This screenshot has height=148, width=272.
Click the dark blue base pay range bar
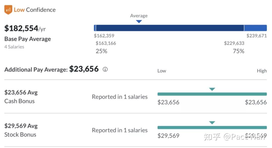tap(170, 28)
